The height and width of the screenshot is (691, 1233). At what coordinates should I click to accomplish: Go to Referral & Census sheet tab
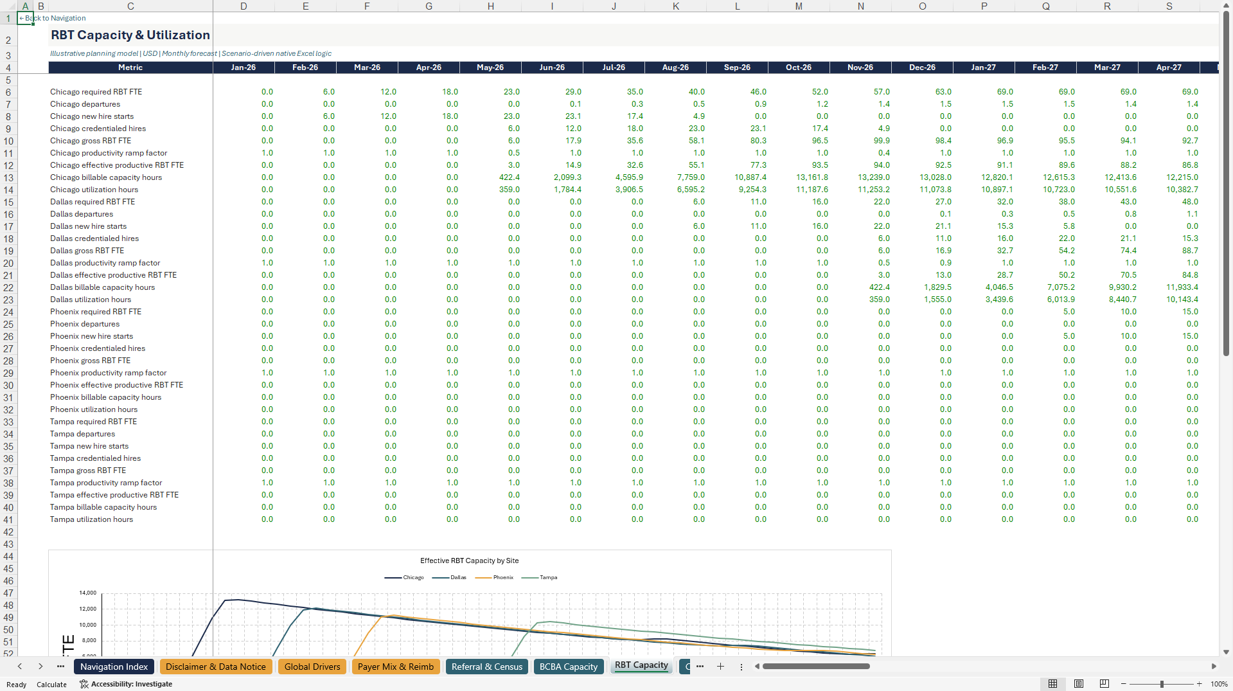[x=487, y=667]
